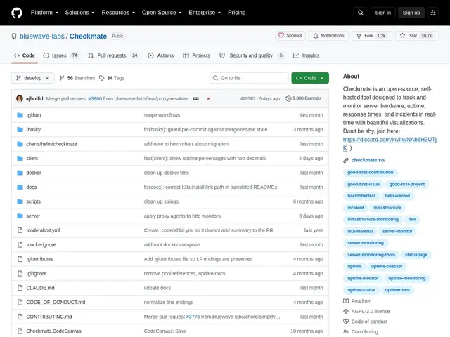Expand the Open Source menu
Screen dimensions: 450x337
162,13
